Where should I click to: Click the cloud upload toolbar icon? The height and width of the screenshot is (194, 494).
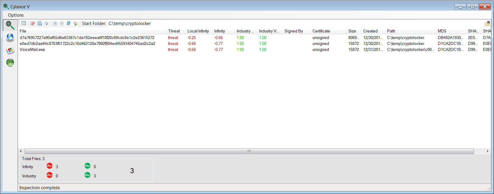pyautogui.click(x=76, y=23)
